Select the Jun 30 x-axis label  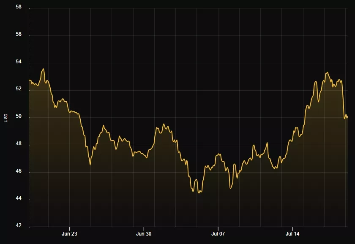144,233
